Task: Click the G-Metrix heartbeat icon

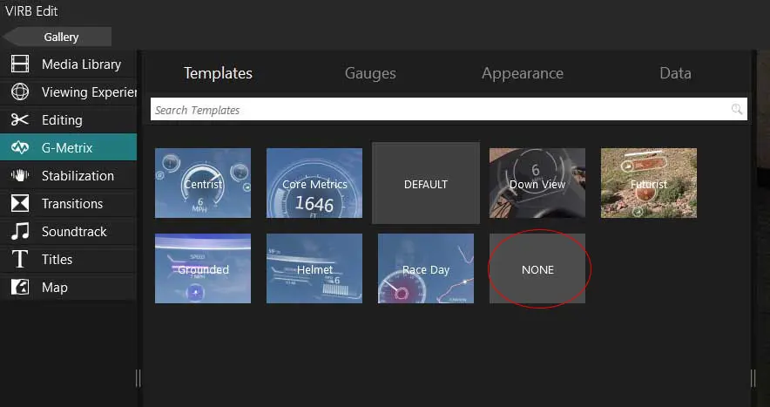Action: (x=20, y=147)
